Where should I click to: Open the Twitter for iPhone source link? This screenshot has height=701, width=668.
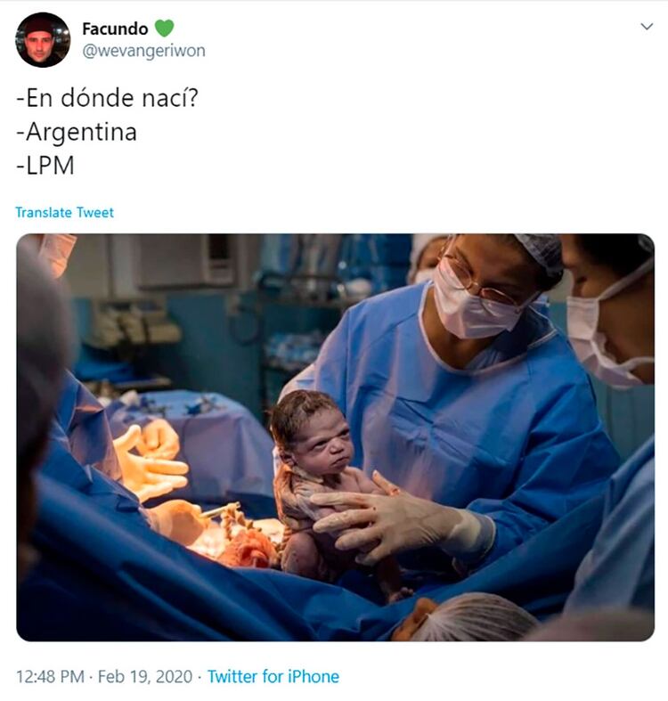pos(273,676)
